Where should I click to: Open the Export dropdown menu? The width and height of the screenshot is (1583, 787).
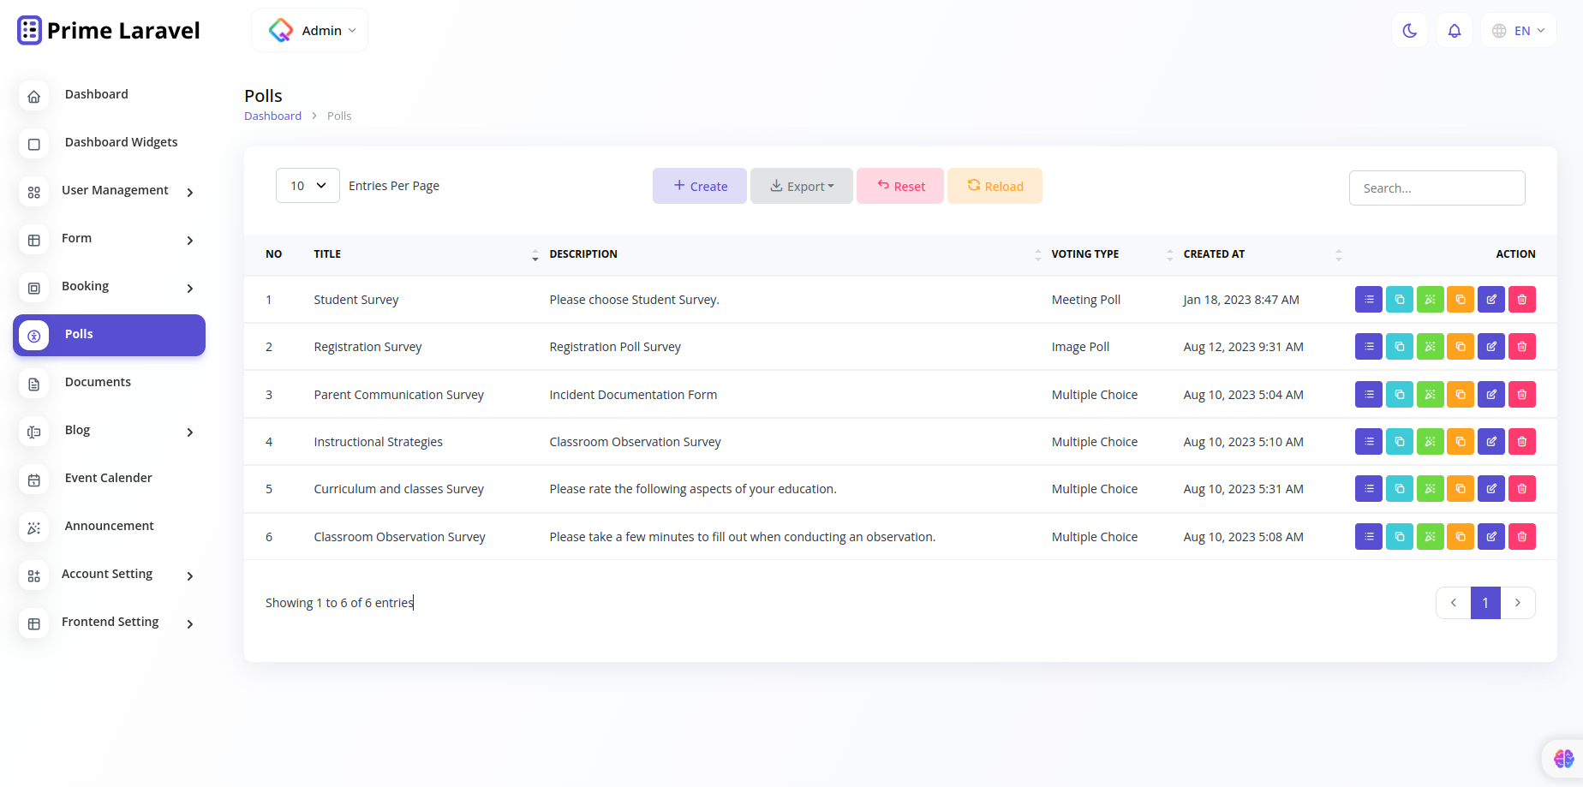801,185
